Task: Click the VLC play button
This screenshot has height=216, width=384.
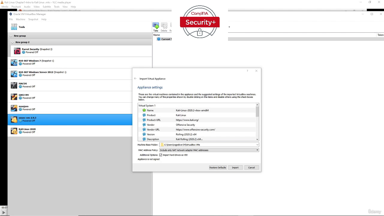Action: 4,213
